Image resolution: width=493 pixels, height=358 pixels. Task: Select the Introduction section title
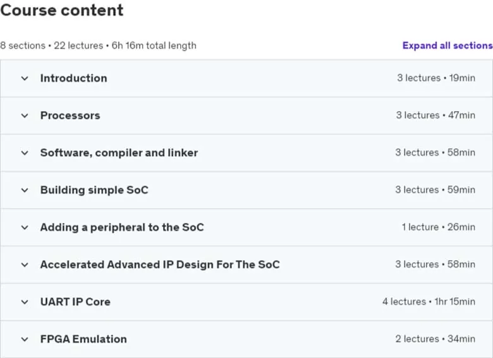pos(73,78)
